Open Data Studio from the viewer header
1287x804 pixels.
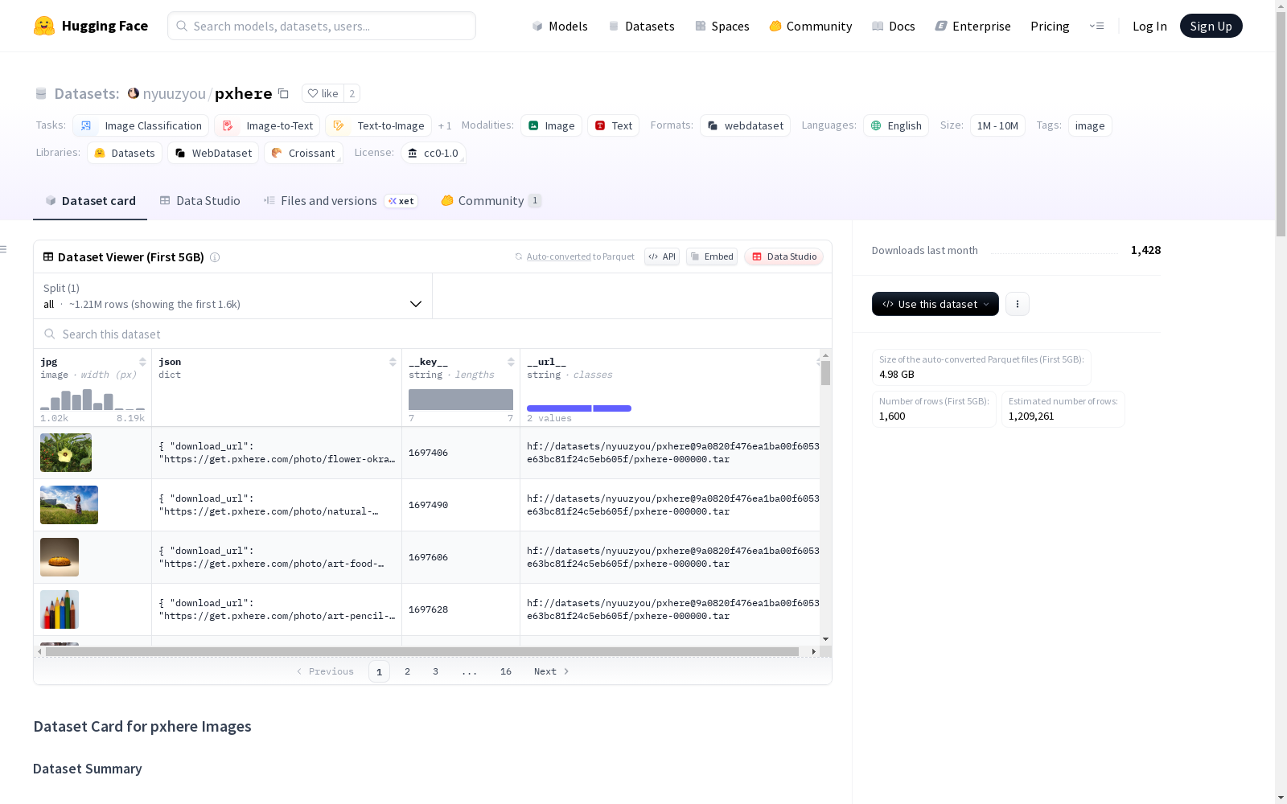tap(783, 256)
